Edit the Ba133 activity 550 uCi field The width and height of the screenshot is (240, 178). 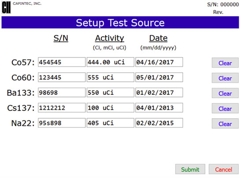pos(111,93)
